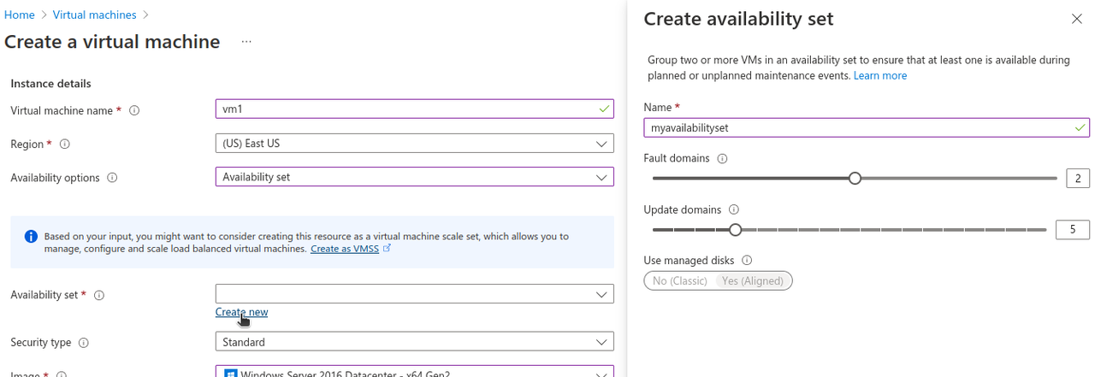Click the Create new availability set link

241,312
